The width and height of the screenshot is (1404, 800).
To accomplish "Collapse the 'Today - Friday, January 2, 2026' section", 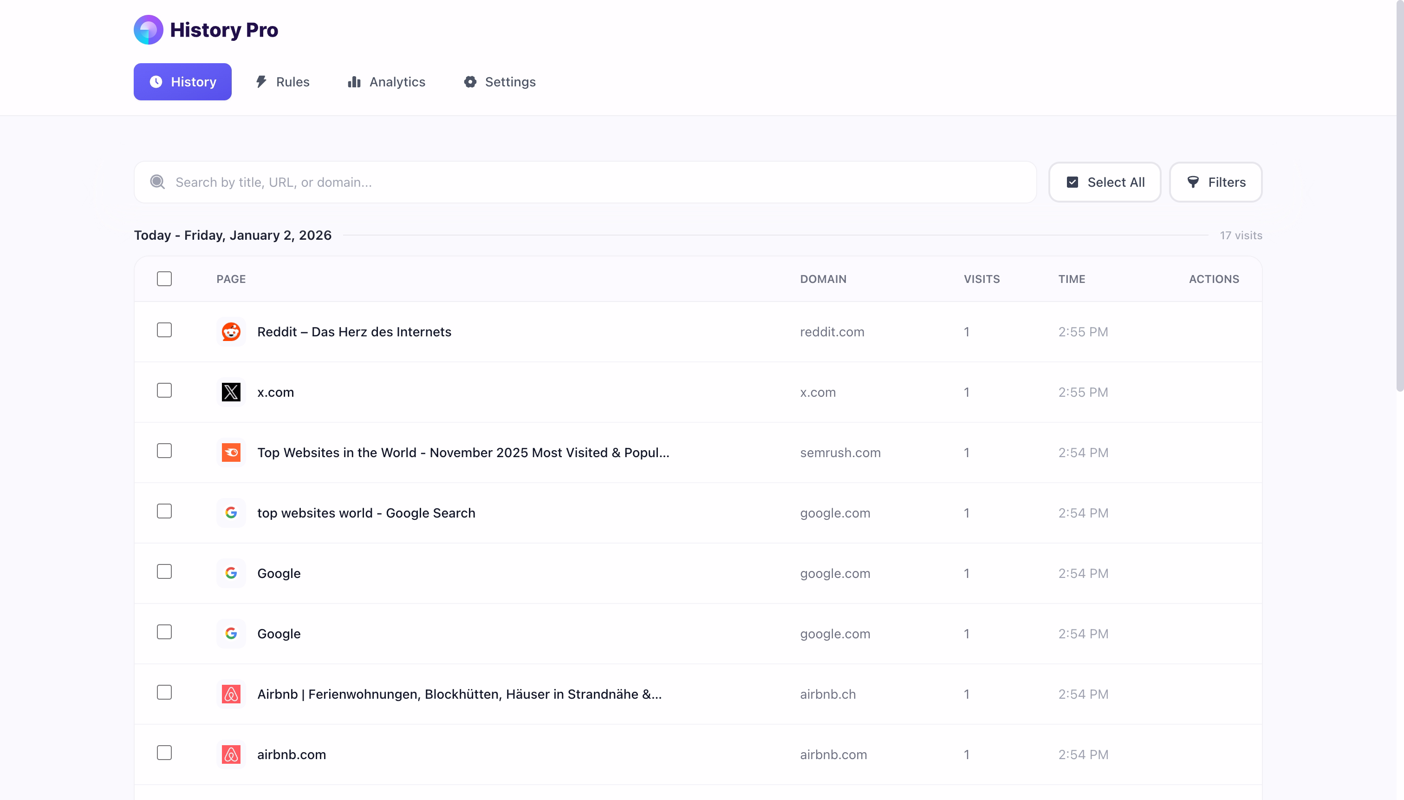I will coord(232,235).
